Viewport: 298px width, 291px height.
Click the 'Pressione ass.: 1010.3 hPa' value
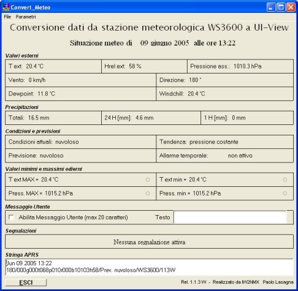[226, 66]
